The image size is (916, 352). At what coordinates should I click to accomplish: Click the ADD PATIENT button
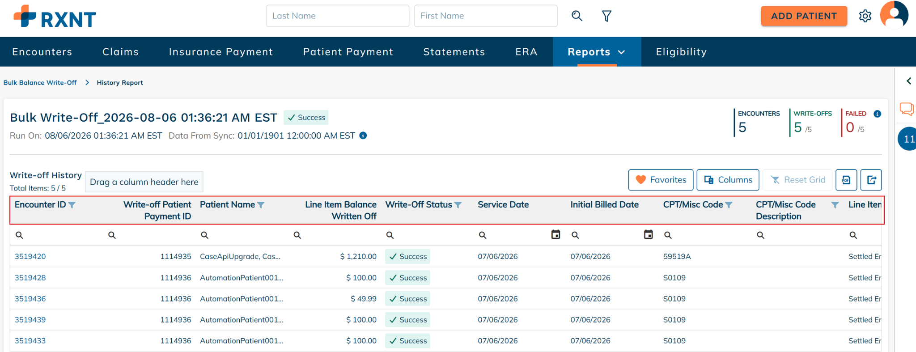click(804, 16)
